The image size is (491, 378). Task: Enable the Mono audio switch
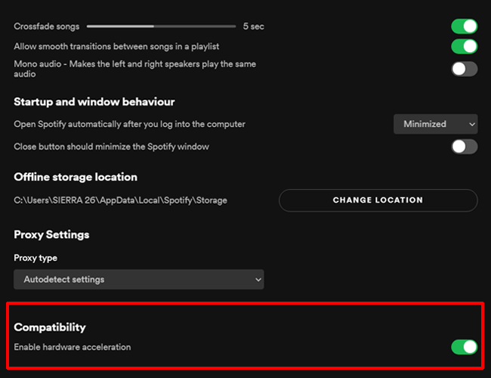tap(464, 70)
